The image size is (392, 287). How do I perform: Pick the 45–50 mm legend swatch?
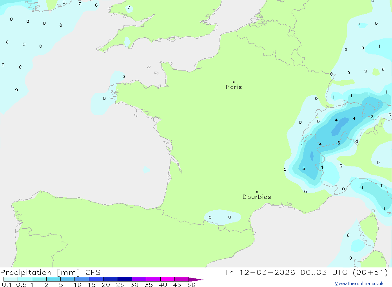(182, 279)
